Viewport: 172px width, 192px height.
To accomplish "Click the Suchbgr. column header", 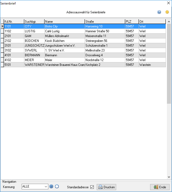I will [34, 22].
